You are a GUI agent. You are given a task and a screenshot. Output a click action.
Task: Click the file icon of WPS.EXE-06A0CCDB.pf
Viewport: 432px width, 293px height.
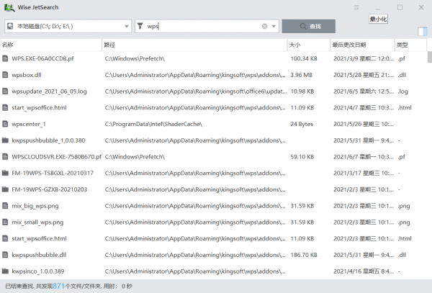pyautogui.click(x=5, y=58)
